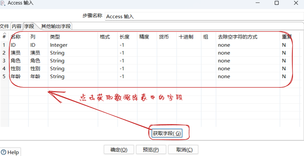
Task: Click the 精度 column header
Action: coord(147,37)
